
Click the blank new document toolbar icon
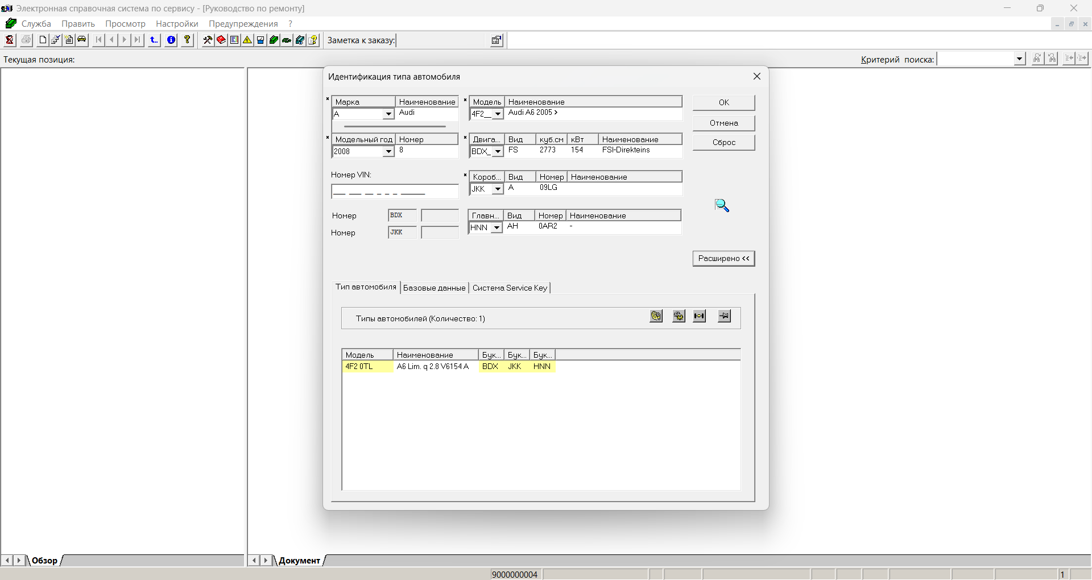coord(43,40)
